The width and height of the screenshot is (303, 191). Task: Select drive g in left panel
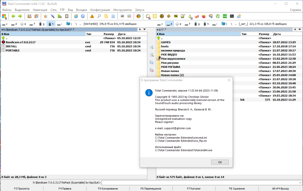[42, 24]
